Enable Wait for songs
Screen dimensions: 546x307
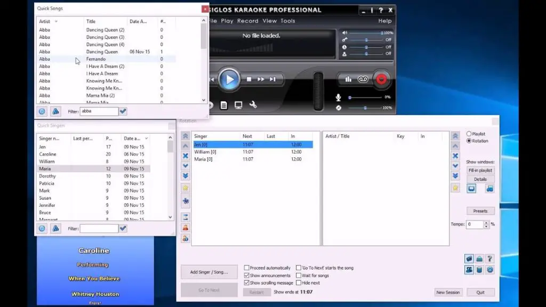(x=299, y=276)
